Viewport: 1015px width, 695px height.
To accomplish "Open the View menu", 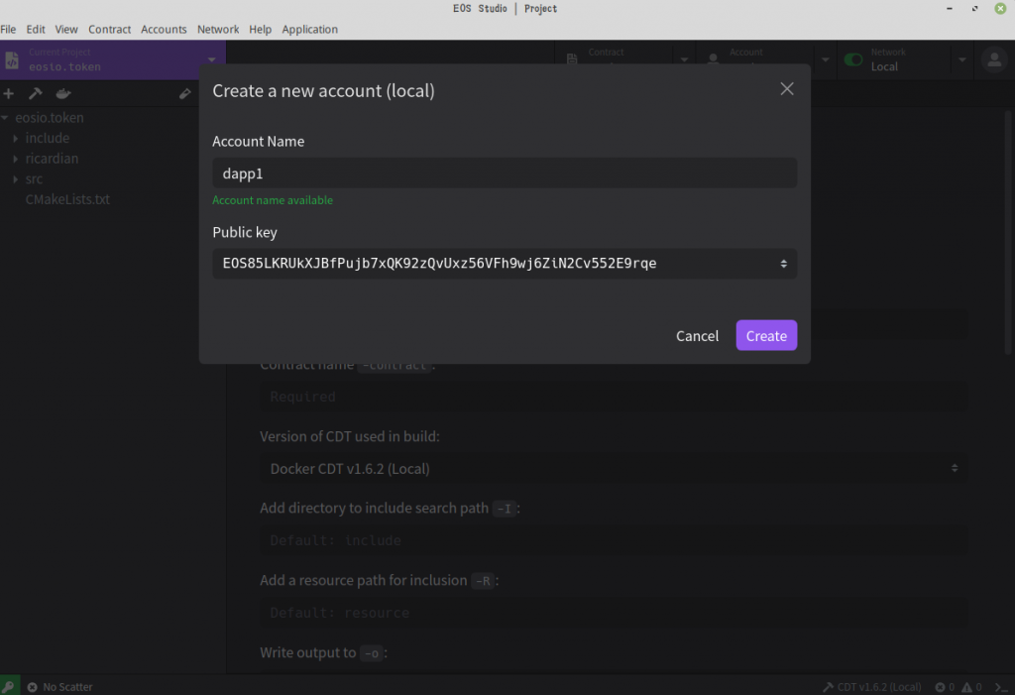I will [66, 29].
